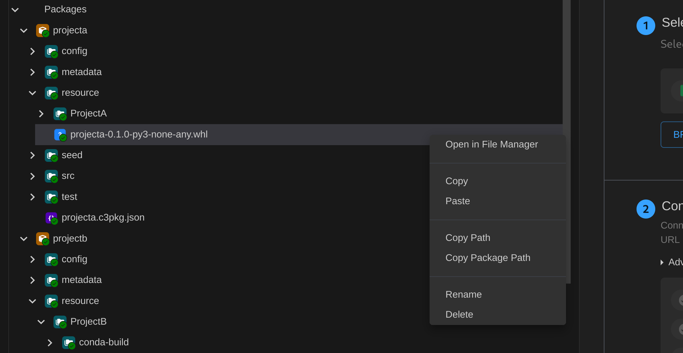Click the ProjectA folder icon
The height and width of the screenshot is (353, 683).
(x=60, y=114)
